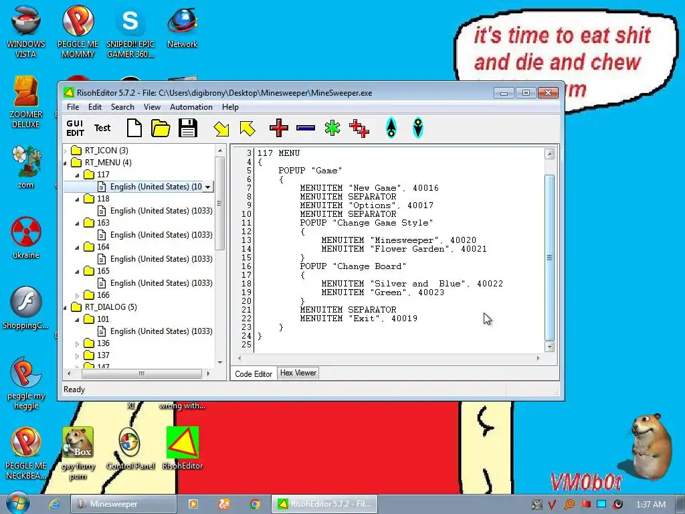Viewport: 685px width, 514px height.
Task: Switch to the Code Editor tab
Action: coord(254,373)
